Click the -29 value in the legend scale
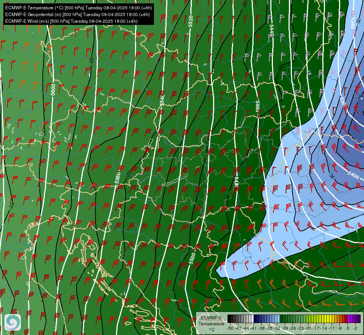364x335 pixels. (284, 328)
